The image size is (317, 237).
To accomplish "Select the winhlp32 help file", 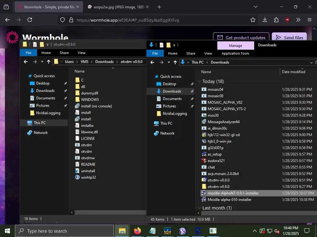I will 88,177.
